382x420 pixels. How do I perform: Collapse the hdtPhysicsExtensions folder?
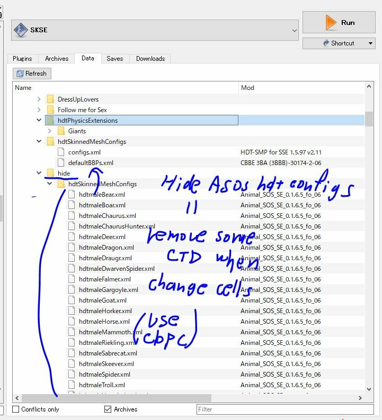[39, 120]
